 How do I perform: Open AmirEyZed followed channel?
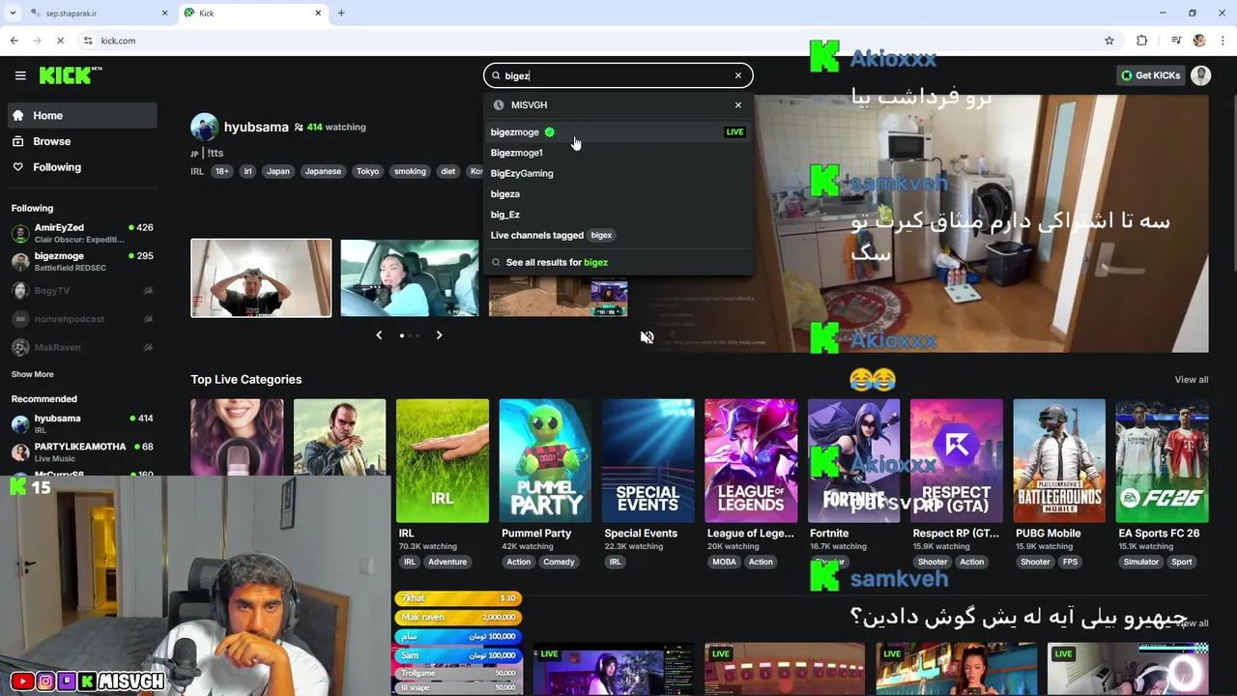click(x=82, y=233)
